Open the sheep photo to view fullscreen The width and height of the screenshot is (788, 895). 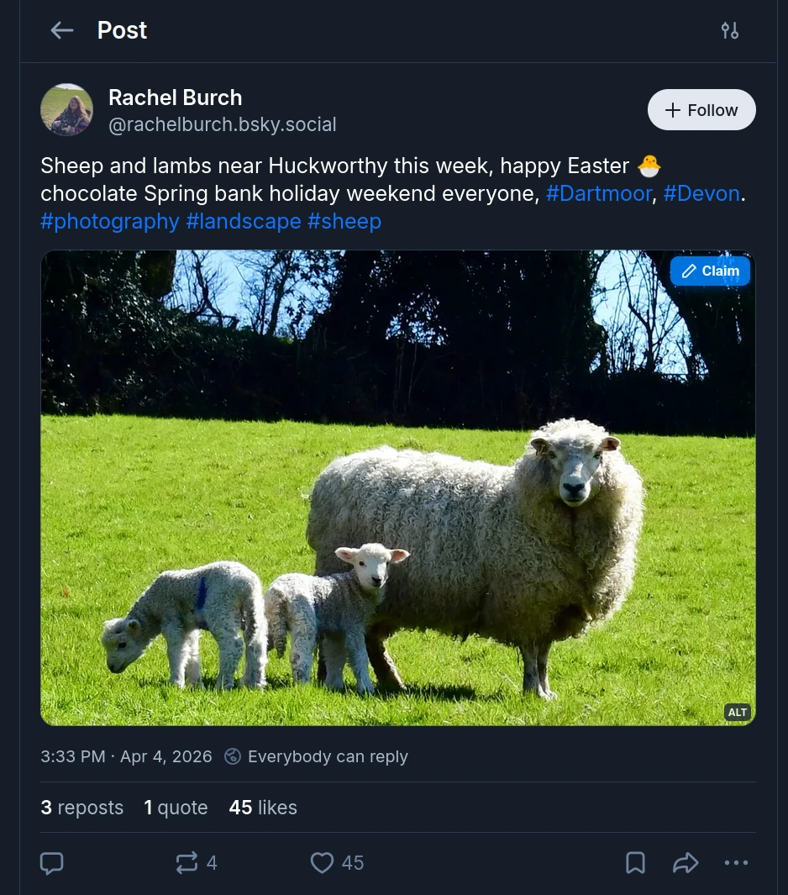[398, 487]
